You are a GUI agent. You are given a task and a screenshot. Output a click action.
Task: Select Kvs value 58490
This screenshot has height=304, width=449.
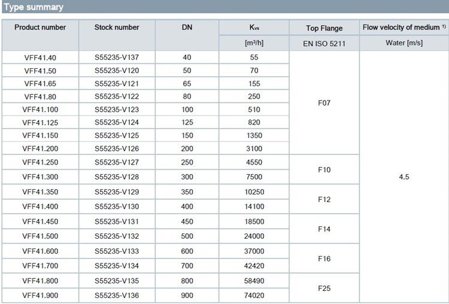254,281
